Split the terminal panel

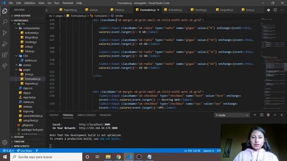261,115
